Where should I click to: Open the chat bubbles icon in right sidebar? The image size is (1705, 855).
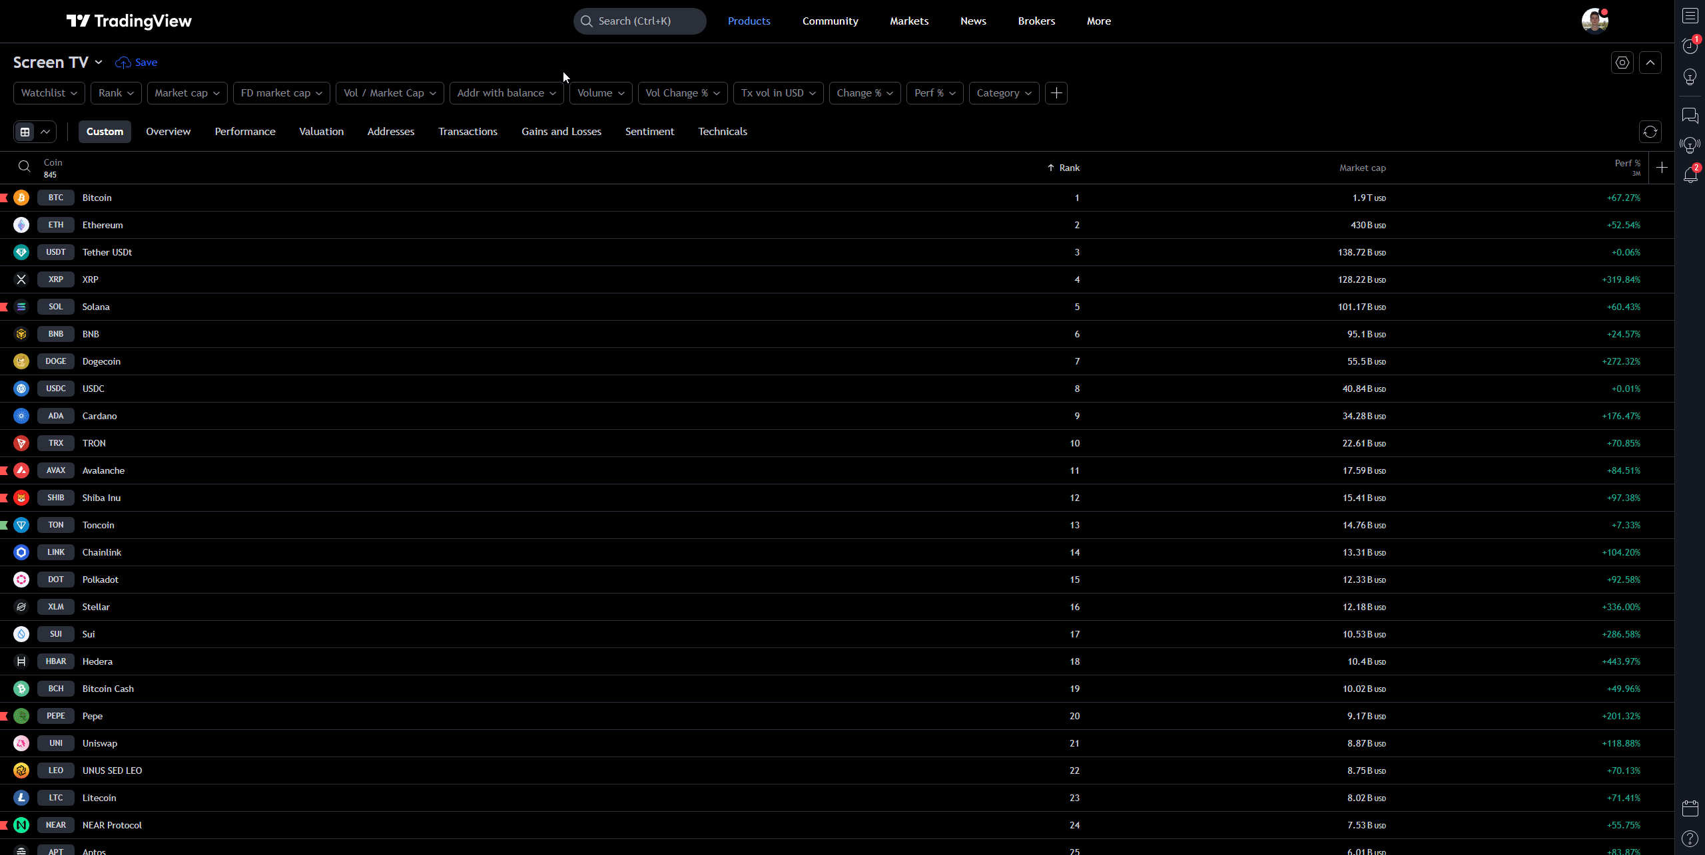click(1690, 115)
